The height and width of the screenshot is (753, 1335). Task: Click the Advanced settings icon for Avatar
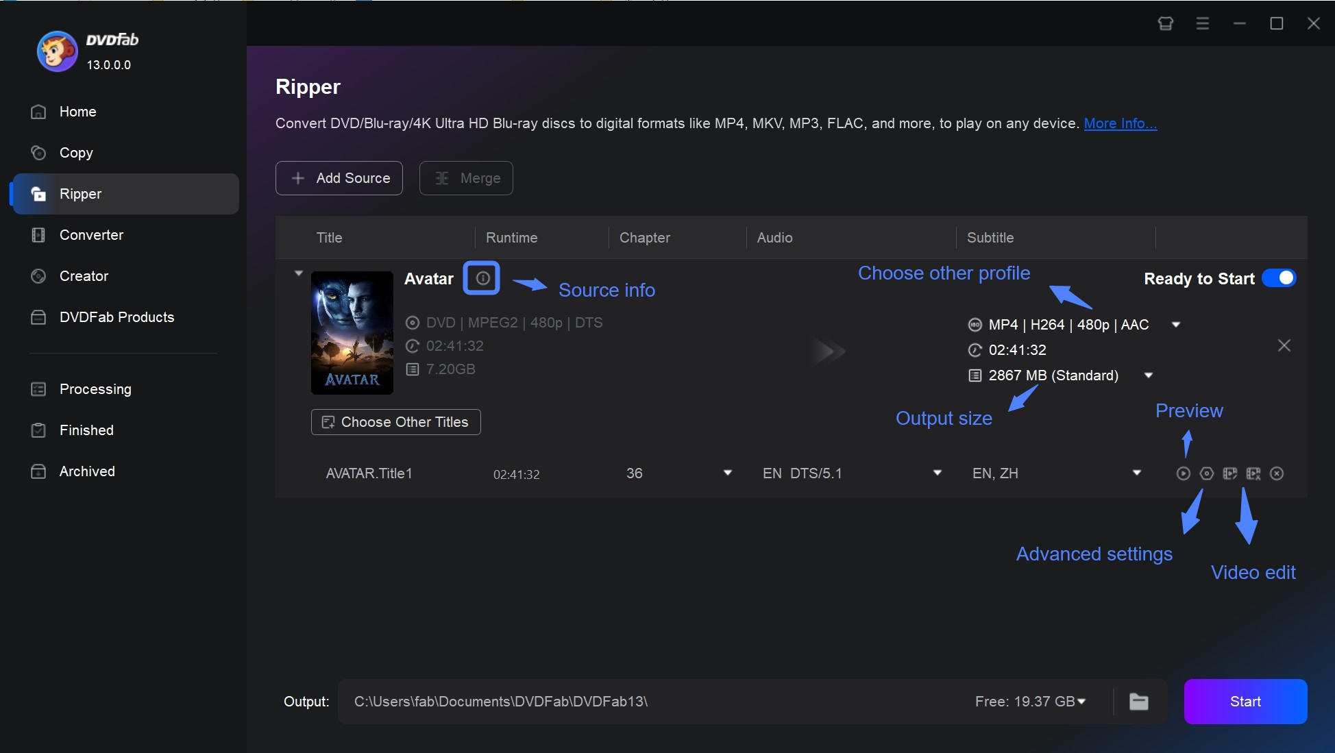1205,473
